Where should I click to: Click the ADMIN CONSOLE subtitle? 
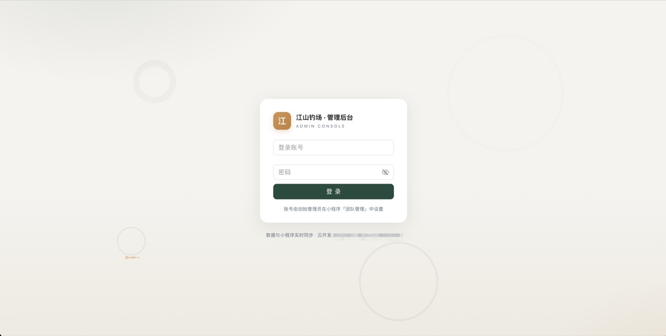(320, 126)
